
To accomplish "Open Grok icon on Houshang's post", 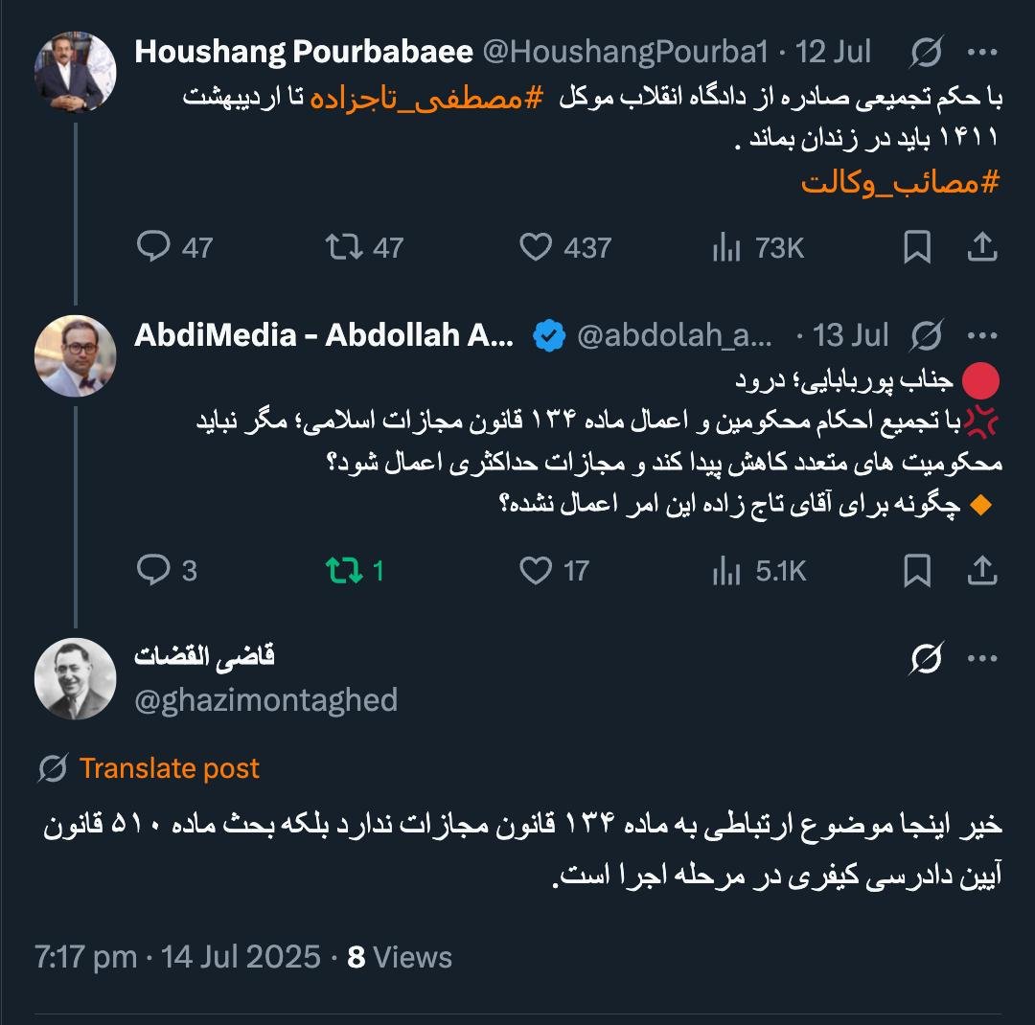I will [x=927, y=52].
